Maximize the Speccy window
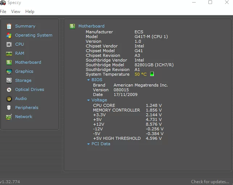The image size is (233, 185). [210, 2]
